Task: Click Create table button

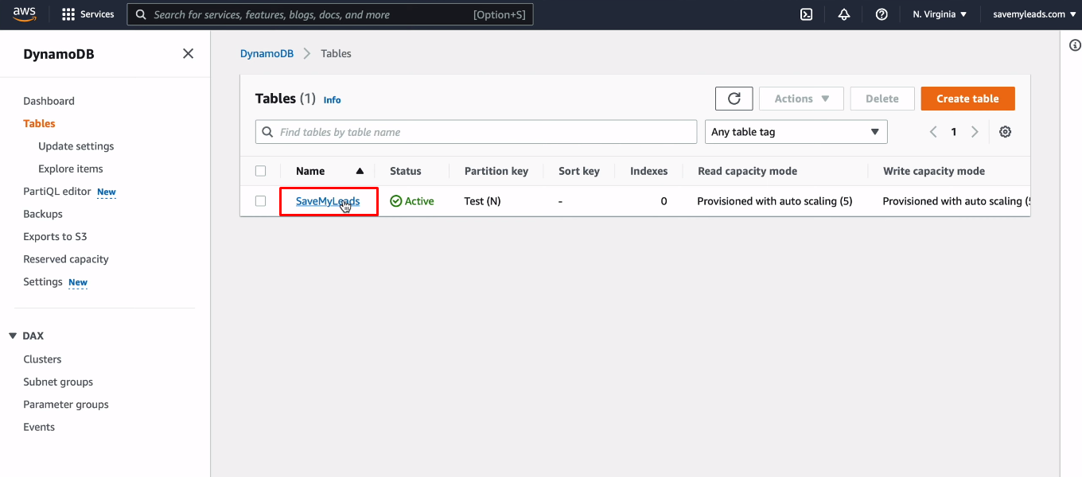Action: coord(967,99)
